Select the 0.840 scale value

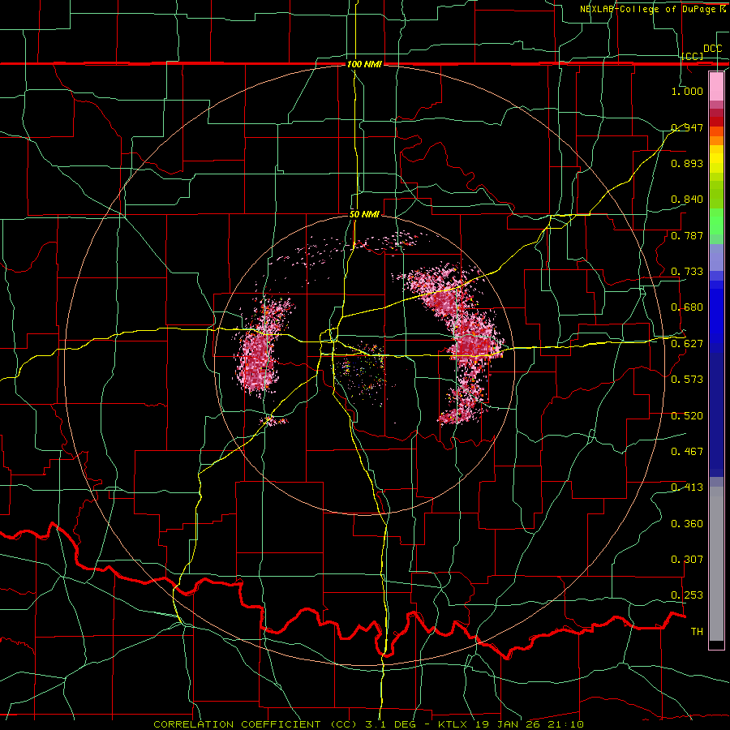[687, 200]
